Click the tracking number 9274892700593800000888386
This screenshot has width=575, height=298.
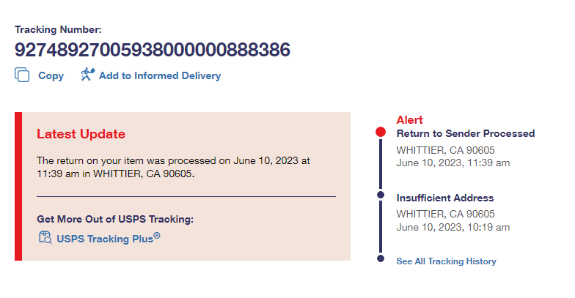pyautogui.click(x=153, y=50)
